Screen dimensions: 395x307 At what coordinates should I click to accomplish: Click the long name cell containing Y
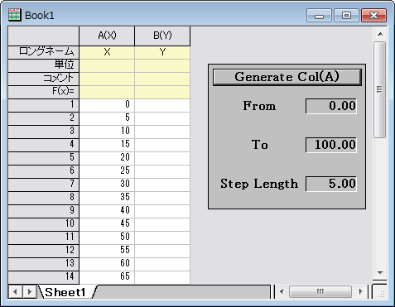[162, 52]
